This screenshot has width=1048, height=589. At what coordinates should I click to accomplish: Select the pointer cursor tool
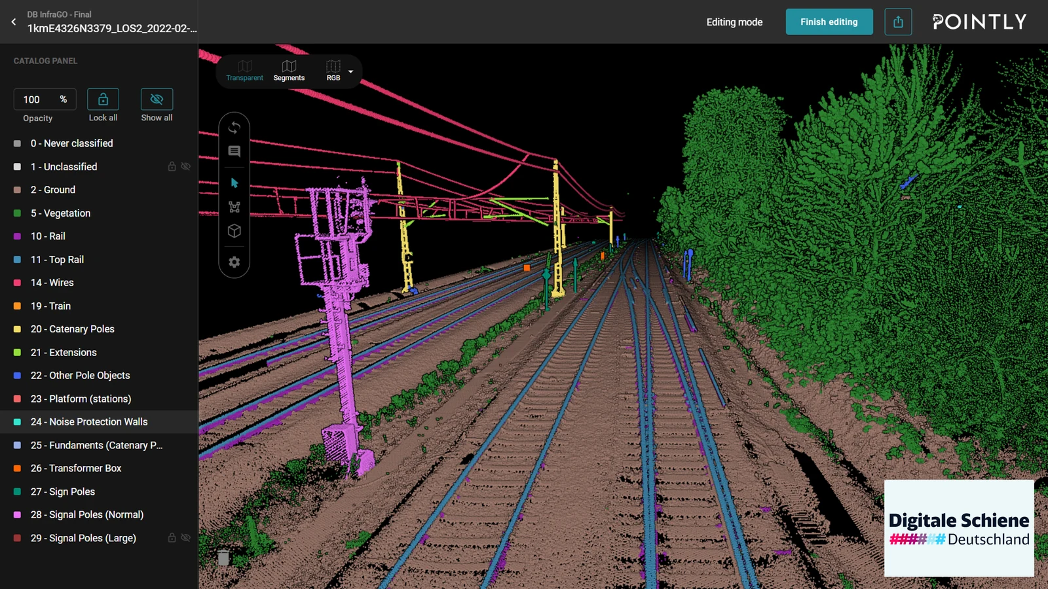(234, 183)
